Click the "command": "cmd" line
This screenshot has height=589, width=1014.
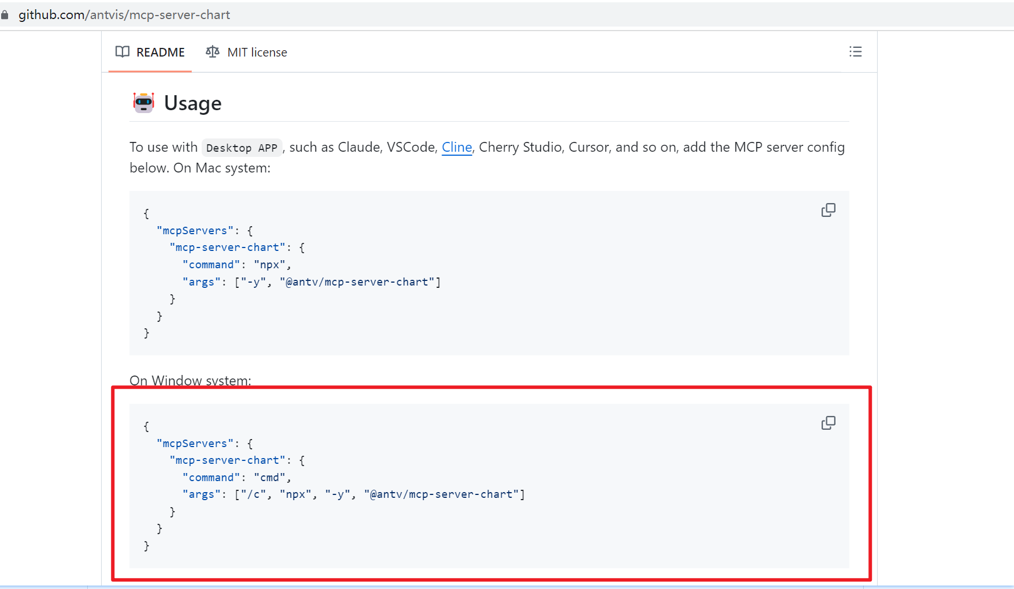237,478
